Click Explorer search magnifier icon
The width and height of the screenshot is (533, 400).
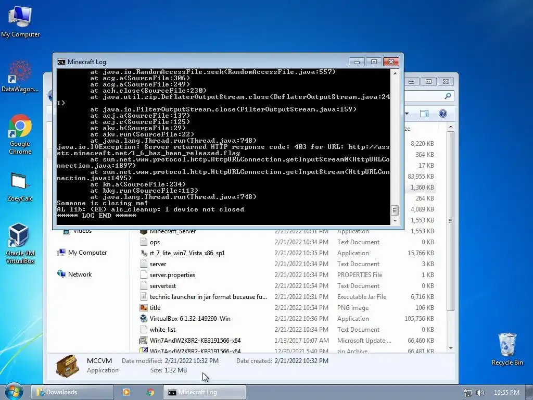[448, 96]
